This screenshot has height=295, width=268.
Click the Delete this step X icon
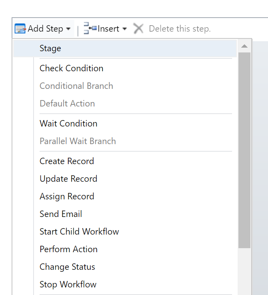[138, 28]
